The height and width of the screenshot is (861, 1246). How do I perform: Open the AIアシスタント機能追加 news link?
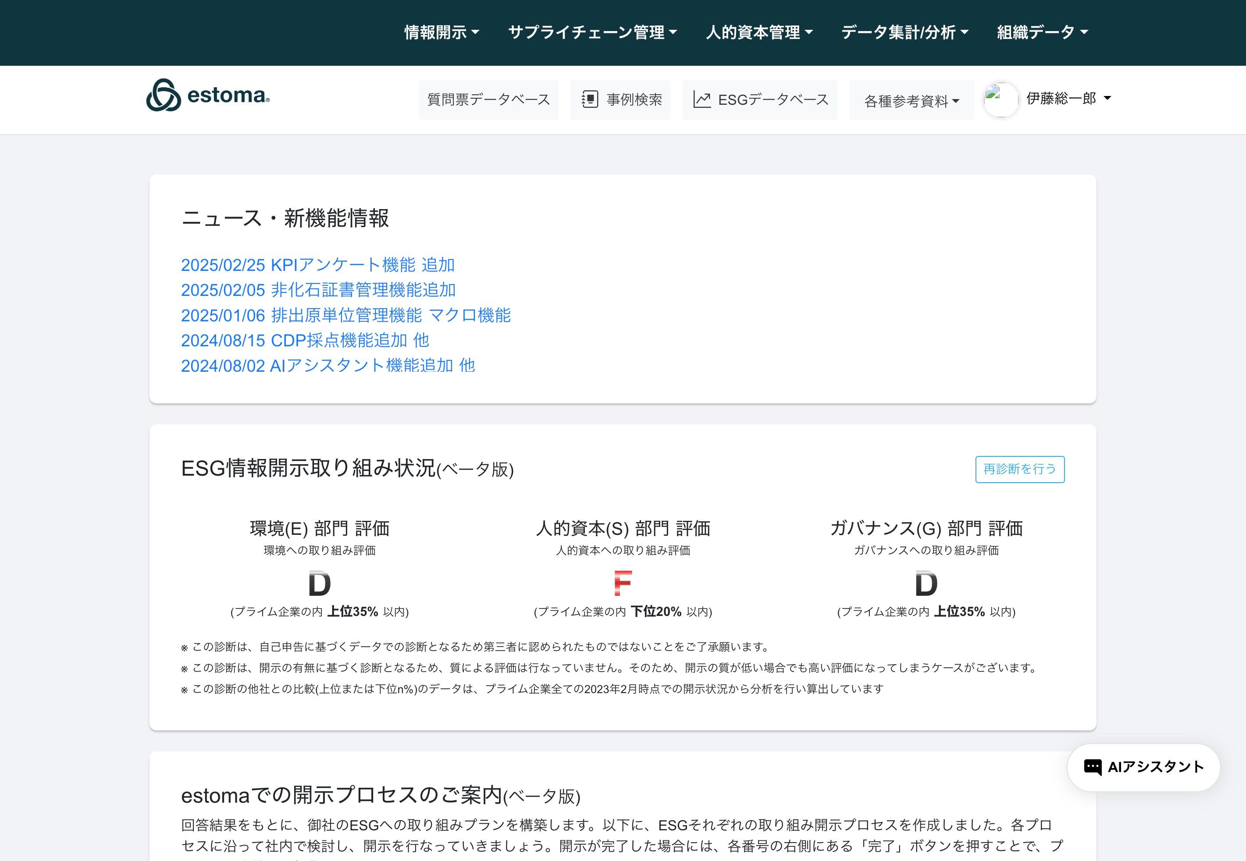click(328, 366)
